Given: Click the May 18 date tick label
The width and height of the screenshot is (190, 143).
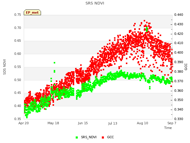Looking at the screenshot, I should [53, 123].
